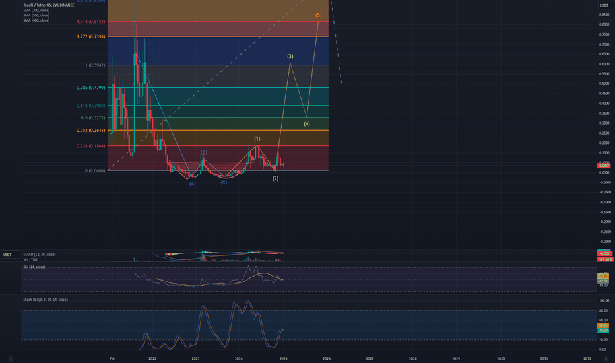
Task: Open the USDT currency selector at top right
Action: point(604,5)
